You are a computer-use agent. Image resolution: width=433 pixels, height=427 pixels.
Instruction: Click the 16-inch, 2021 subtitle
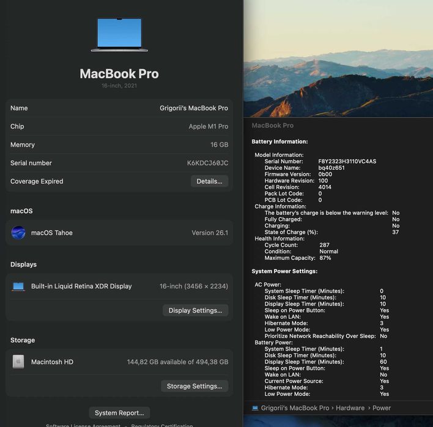(119, 86)
